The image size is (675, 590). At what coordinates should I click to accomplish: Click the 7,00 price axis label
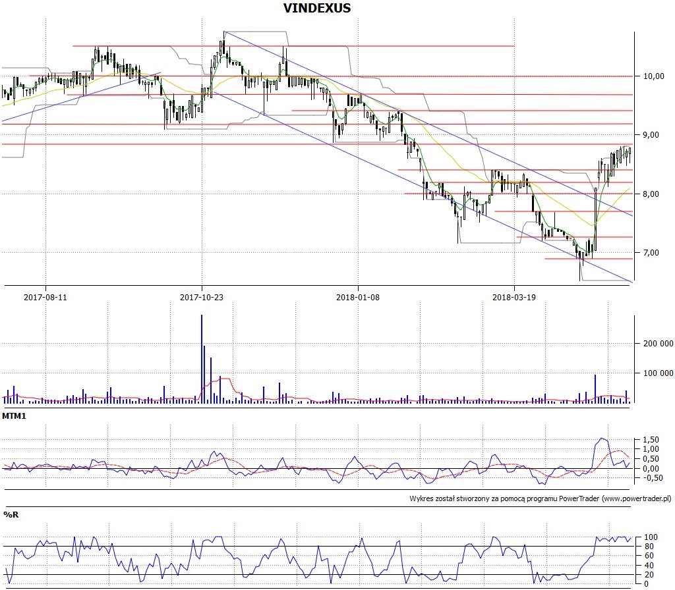click(651, 252)
